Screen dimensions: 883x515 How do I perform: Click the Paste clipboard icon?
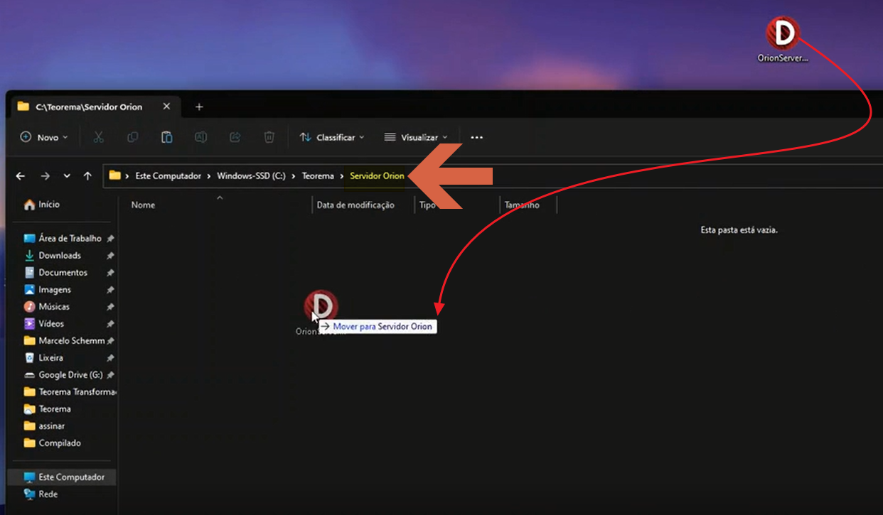tap(167, 137)
